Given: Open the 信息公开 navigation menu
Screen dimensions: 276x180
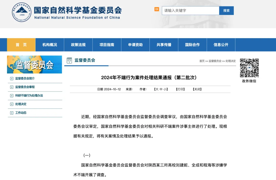Looking at the screenshot, I should point(221,45).
